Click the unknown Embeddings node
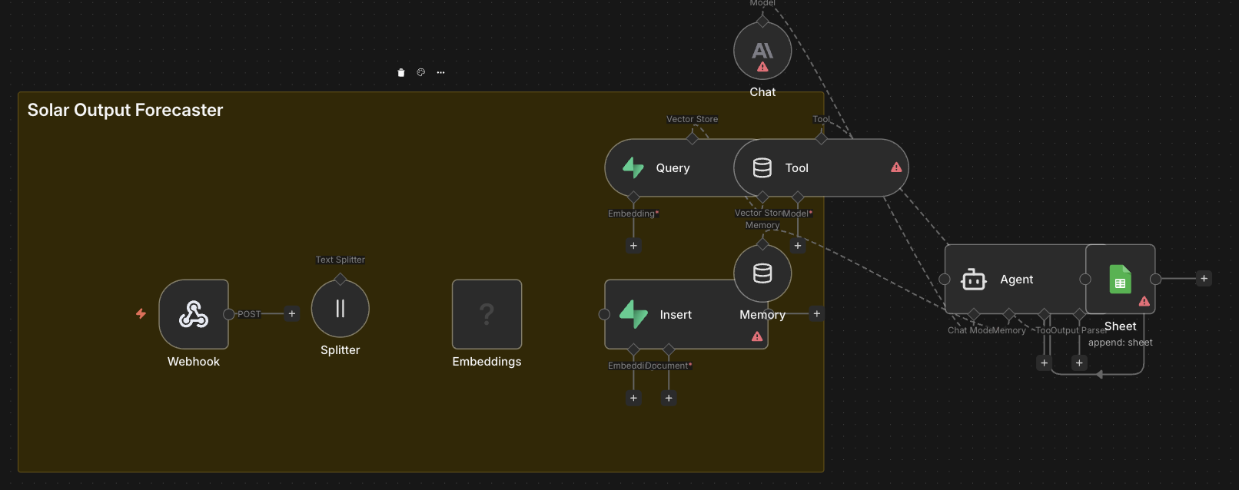Screen dimensions: 1239x490 click(487, 314)
